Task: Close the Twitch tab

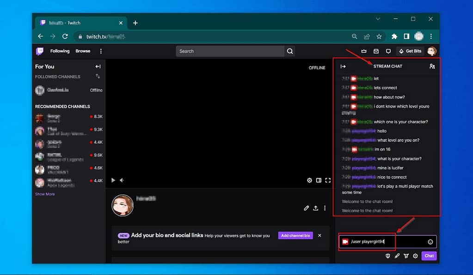Action: (121, 23)
